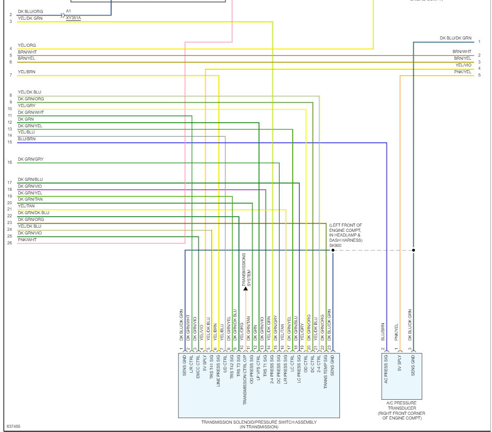Screen dimensions: 492x432
Task: Click the DK GRN/VIO label at pin 25
Action: click(x=30, y=233)
